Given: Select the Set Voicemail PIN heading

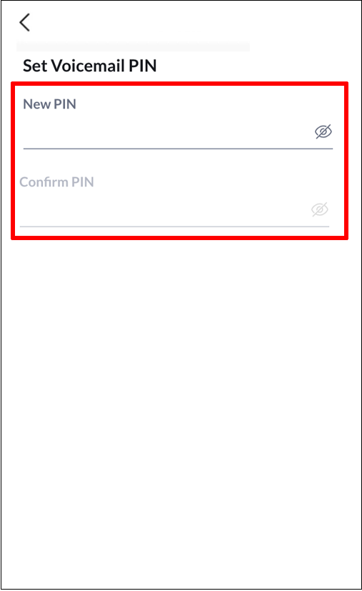Looking at the screenshot, I should [90, 66].
